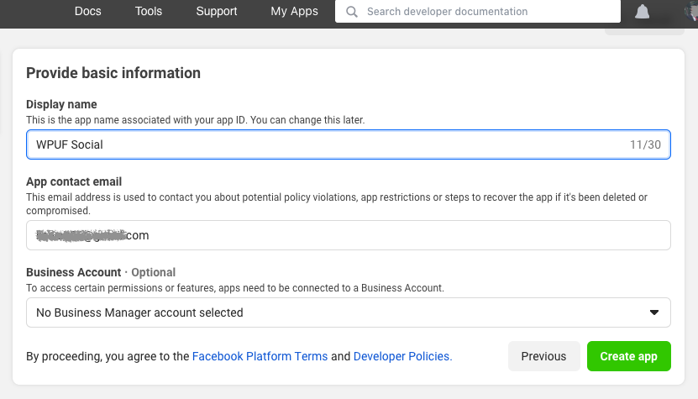Open the profile avatar in header
This screenshot has width=698, height=399.
(691, 11)
